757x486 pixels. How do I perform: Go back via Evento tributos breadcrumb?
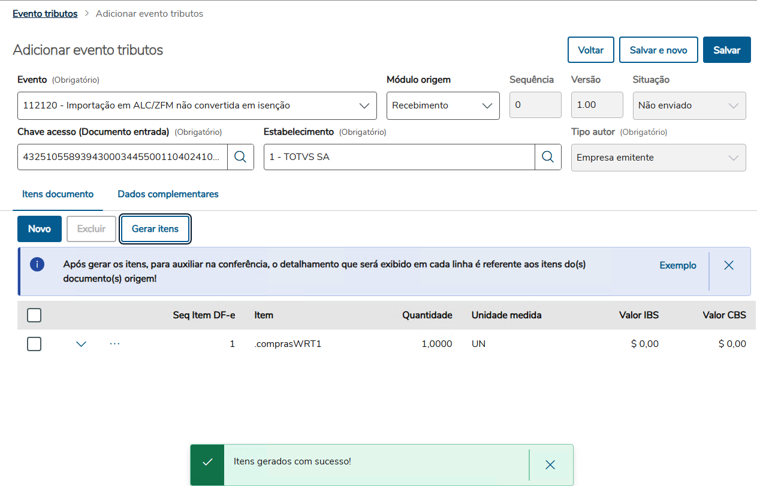click(45, 14)
